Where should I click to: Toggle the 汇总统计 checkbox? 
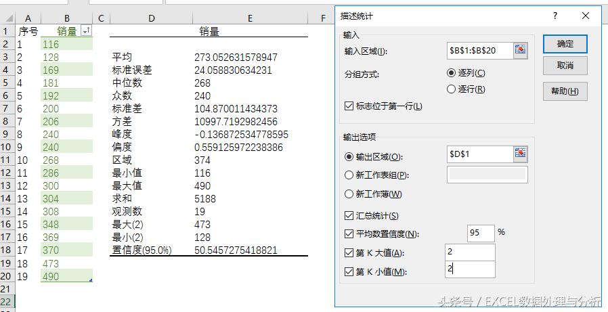349,215
